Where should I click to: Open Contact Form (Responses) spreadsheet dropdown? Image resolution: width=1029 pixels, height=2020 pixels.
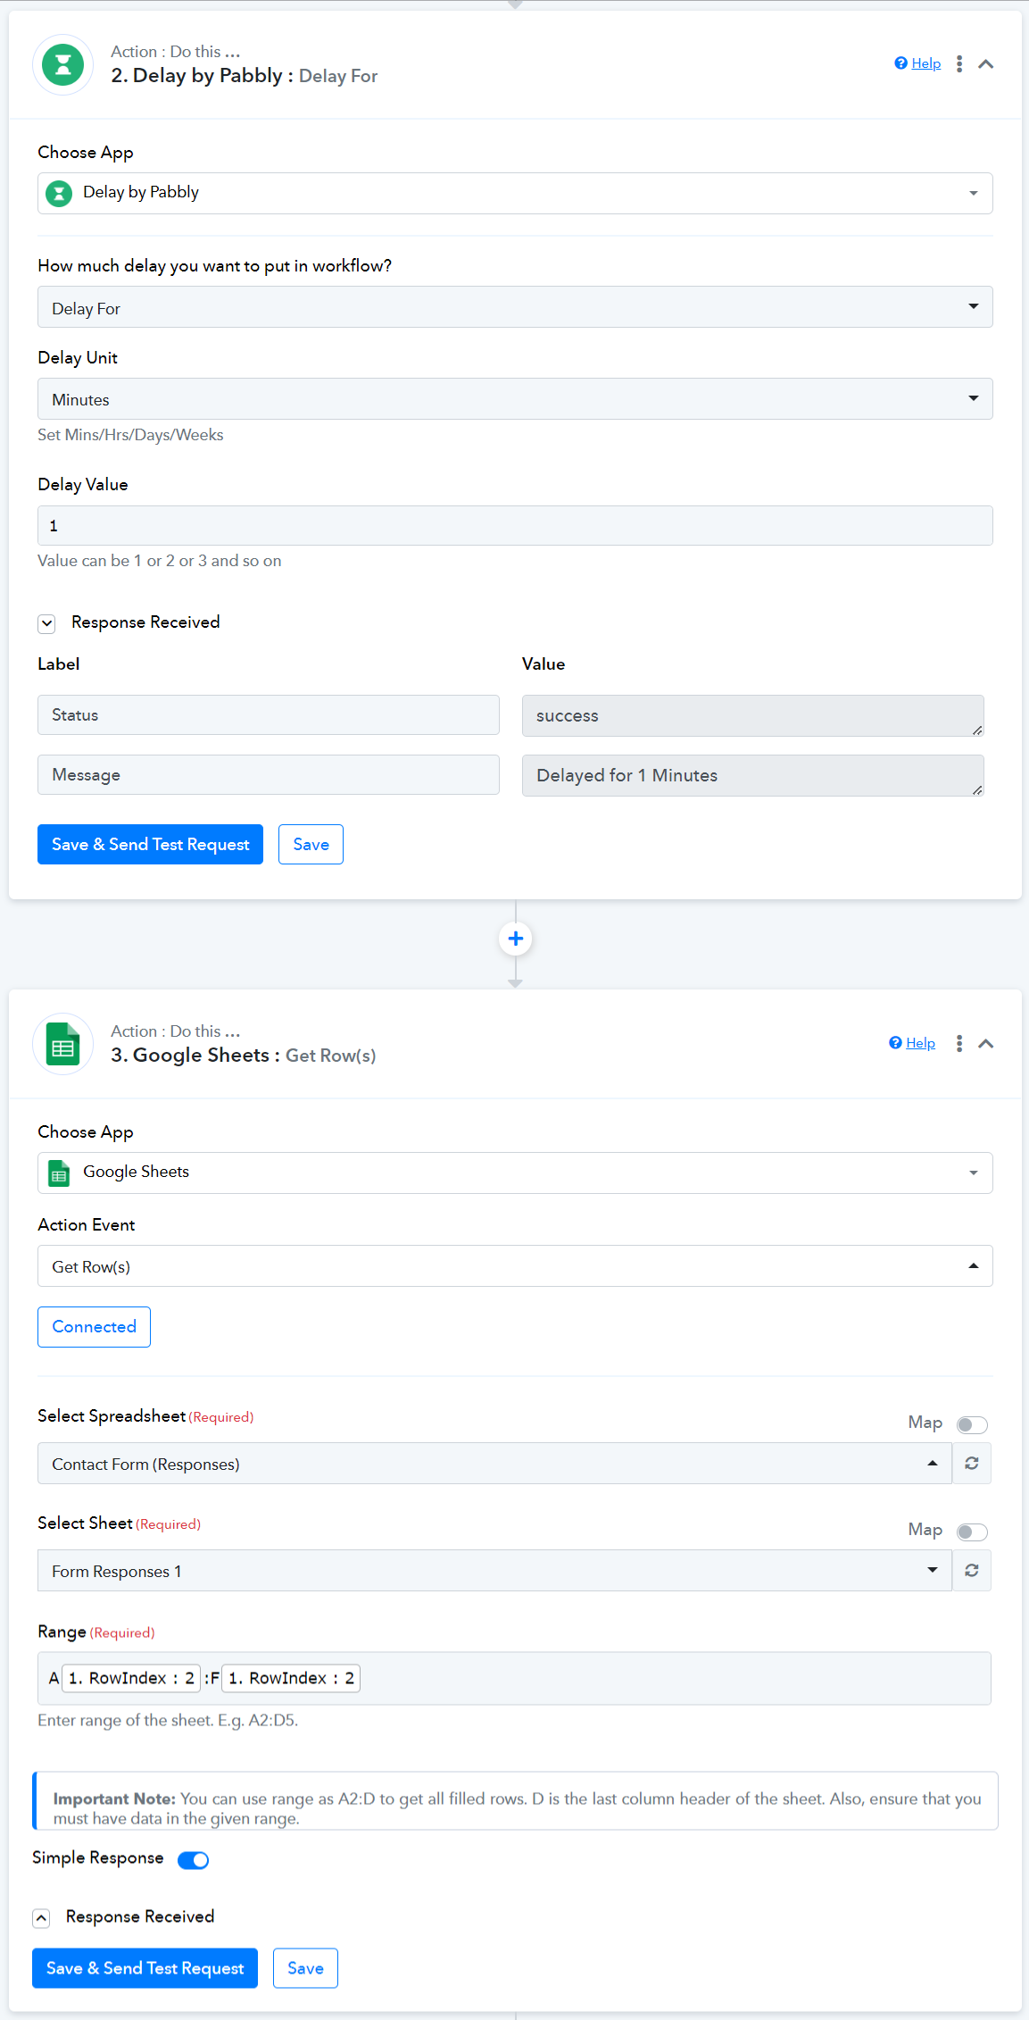(494, 1463)
